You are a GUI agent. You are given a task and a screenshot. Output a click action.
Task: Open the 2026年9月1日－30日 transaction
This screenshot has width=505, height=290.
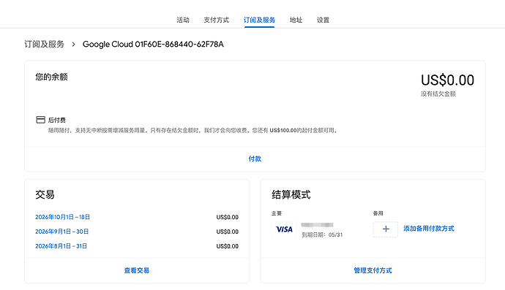pyautogui.click(x=61, y=232)
